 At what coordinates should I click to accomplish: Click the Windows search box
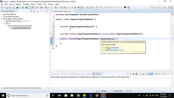pyautogui.click(x=28, y=96)
